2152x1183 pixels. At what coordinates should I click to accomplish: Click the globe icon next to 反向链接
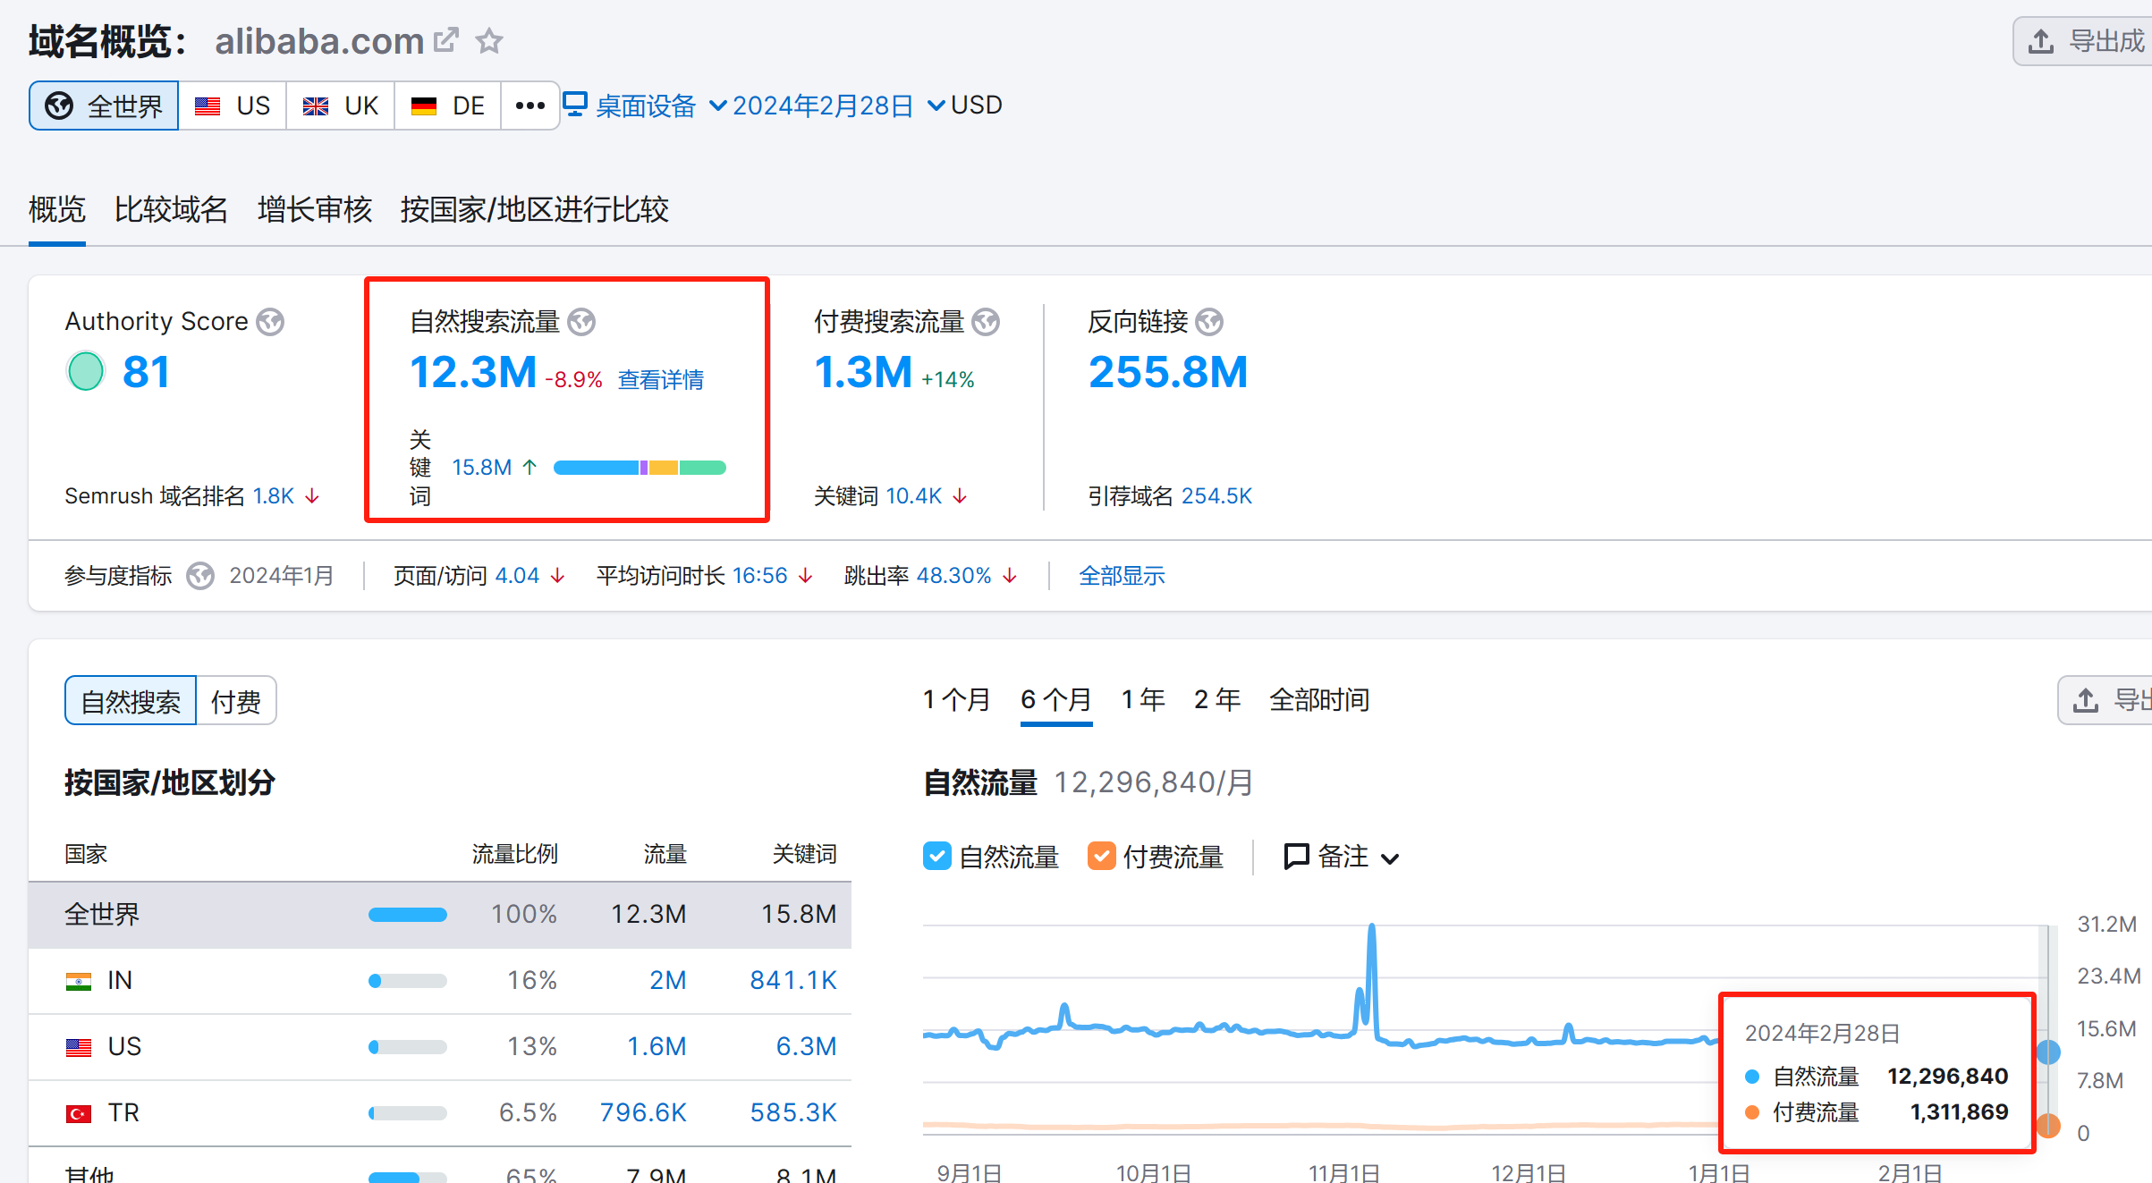(1209, 322)
